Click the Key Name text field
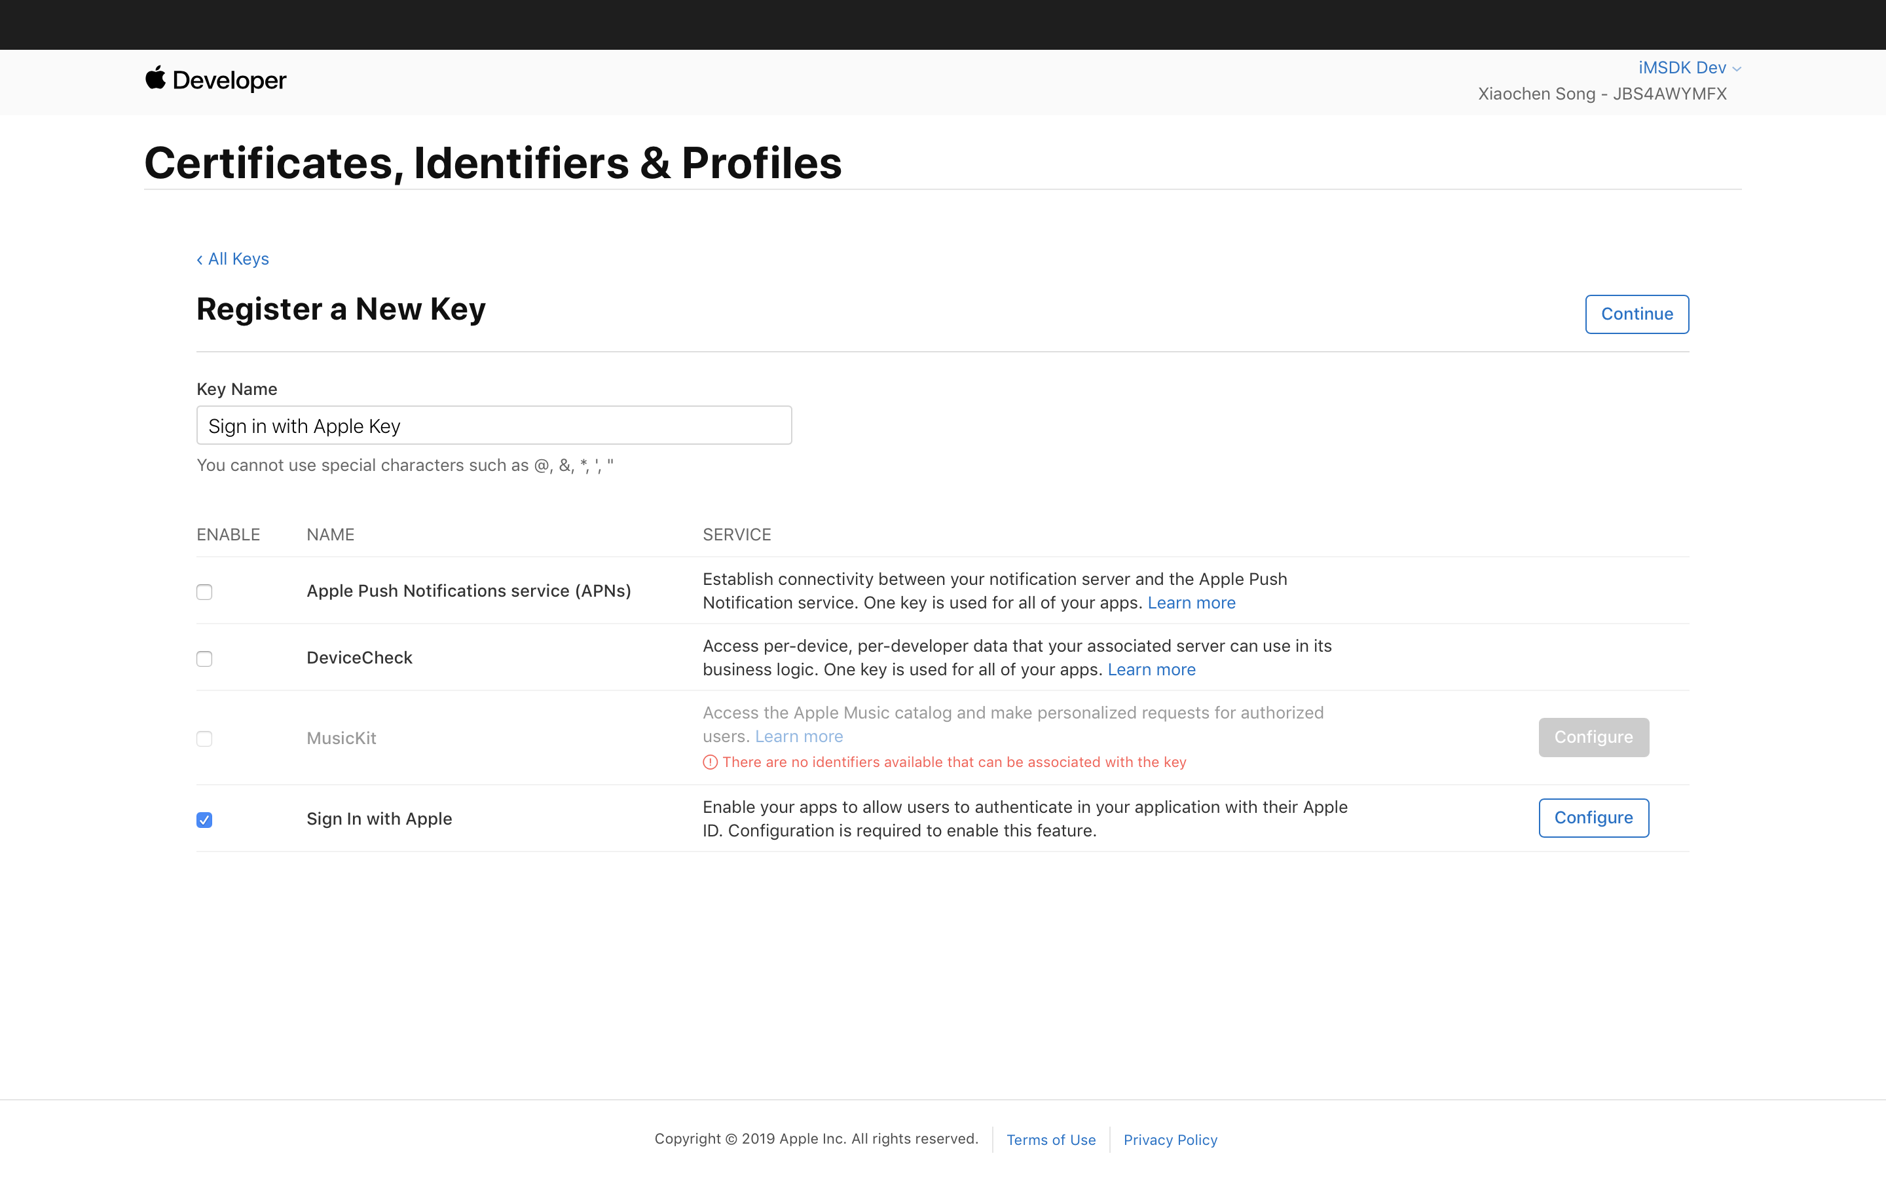This screenshot has width=1886, height=1179. tap(494, 426)
